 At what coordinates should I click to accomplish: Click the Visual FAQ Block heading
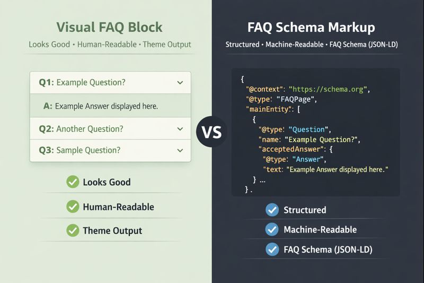[109, 28]
